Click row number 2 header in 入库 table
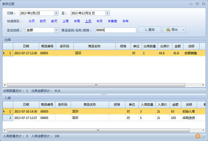Viewport: 208px width, 141px height. [8, 118]
